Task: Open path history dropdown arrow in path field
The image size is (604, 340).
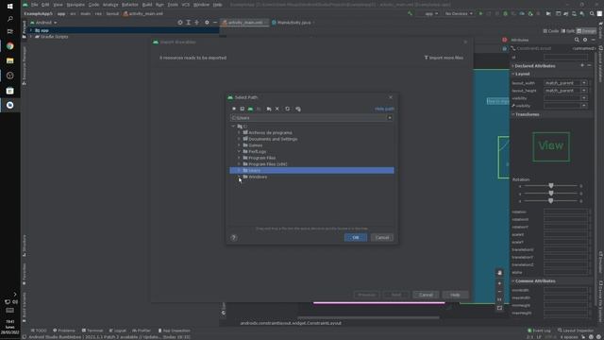Action: pyautogui.click(x=390, y=117)
